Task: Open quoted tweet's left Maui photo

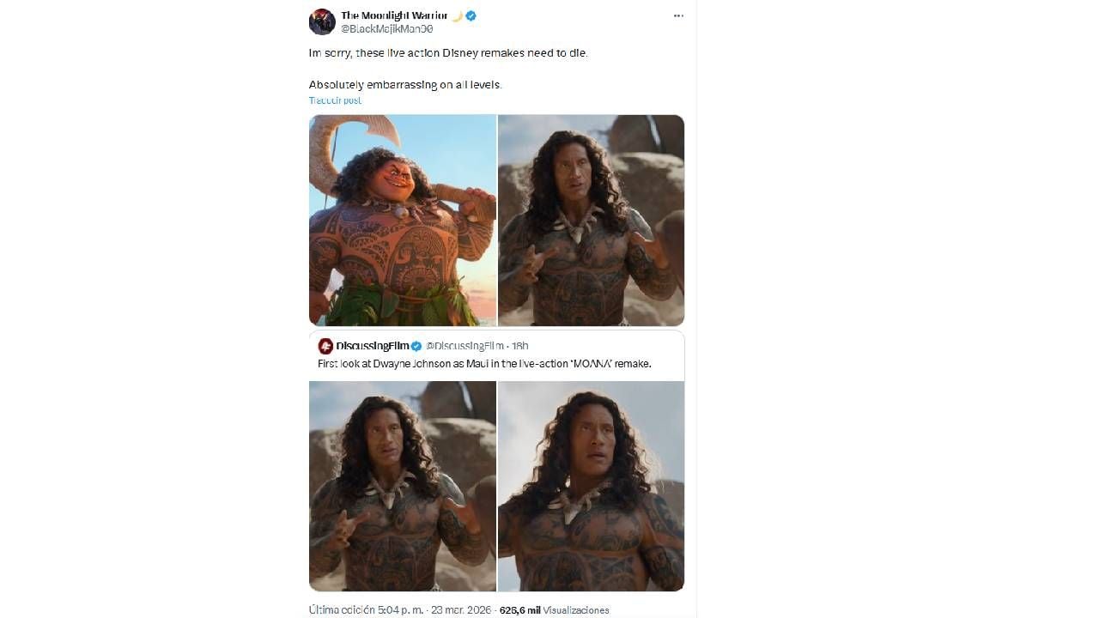Action: [403, 486]
